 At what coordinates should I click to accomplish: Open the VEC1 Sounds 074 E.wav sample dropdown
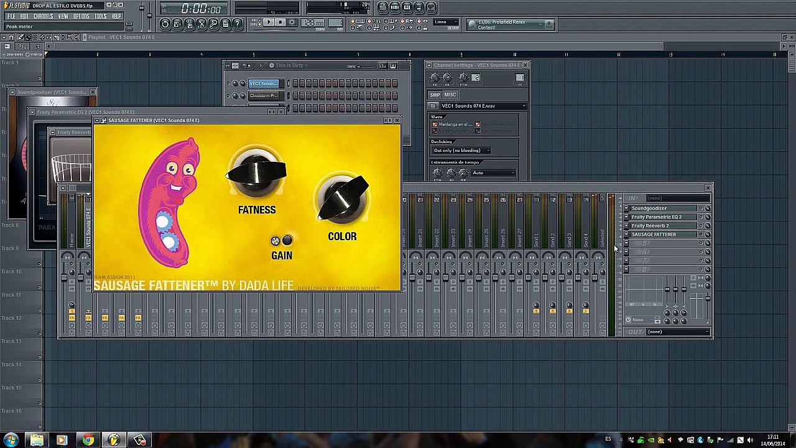pos(483,106)
